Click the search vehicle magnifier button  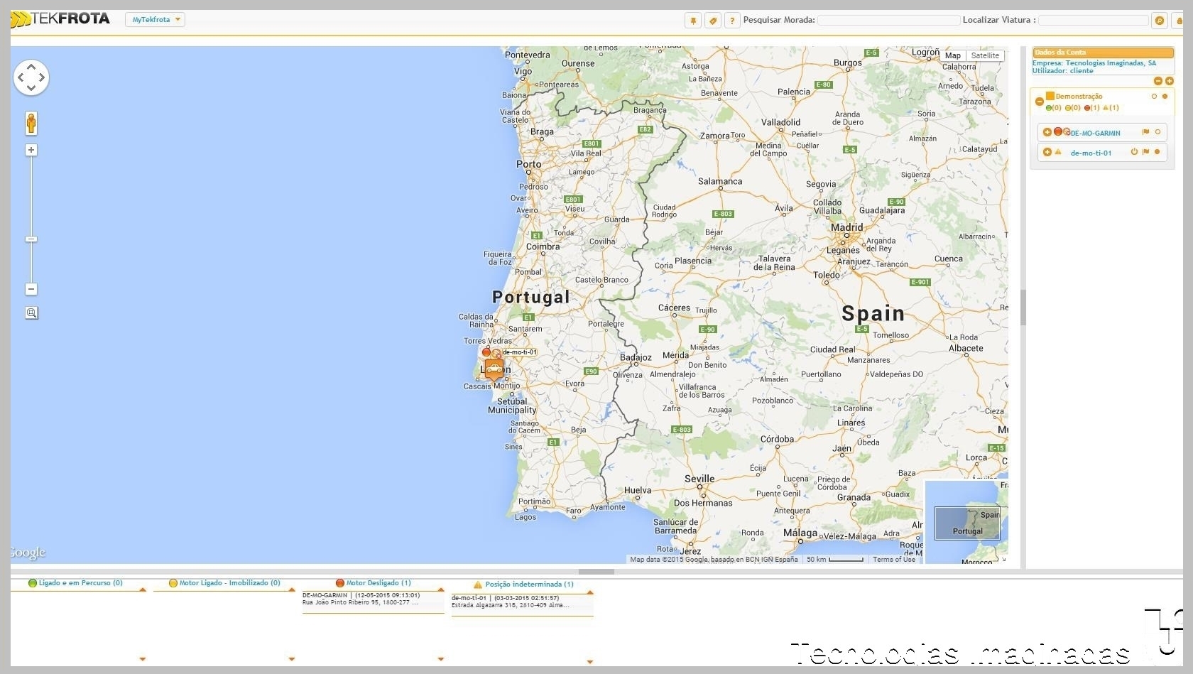pyautogui.click(x=1160, y=21)
